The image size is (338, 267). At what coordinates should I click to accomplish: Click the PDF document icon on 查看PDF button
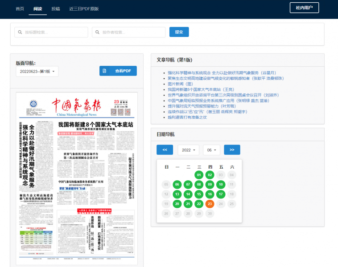(x=104, y=71)
